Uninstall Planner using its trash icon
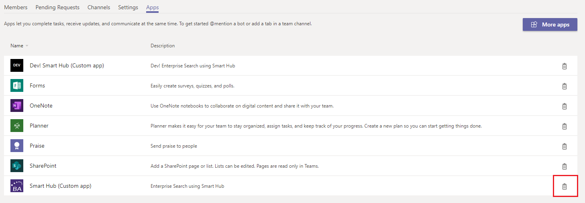This screenshot has width=585, height=203. pyautogui.click(x=564, y=126)
